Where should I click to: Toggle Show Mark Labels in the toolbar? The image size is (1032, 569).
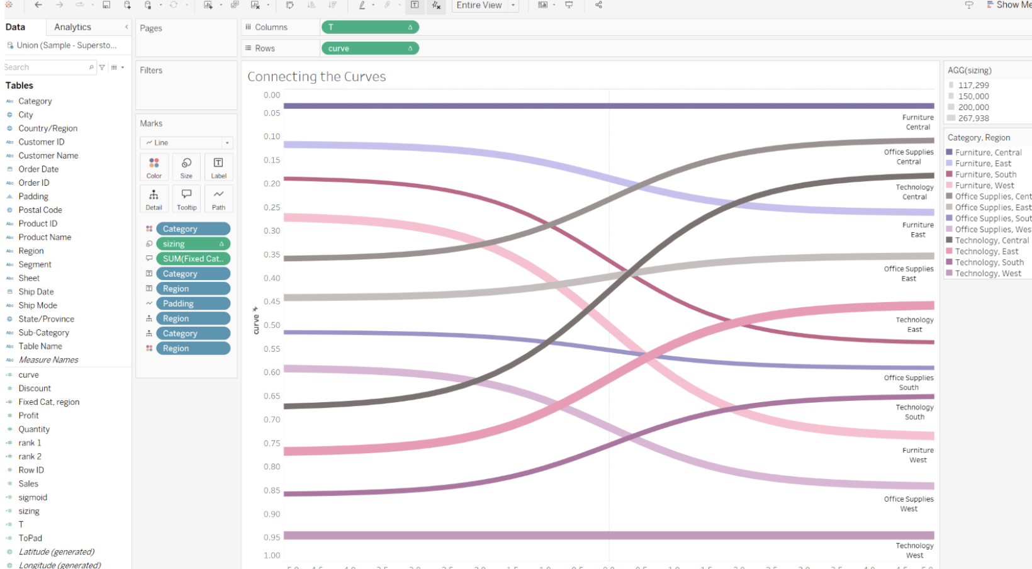(415, 6)
